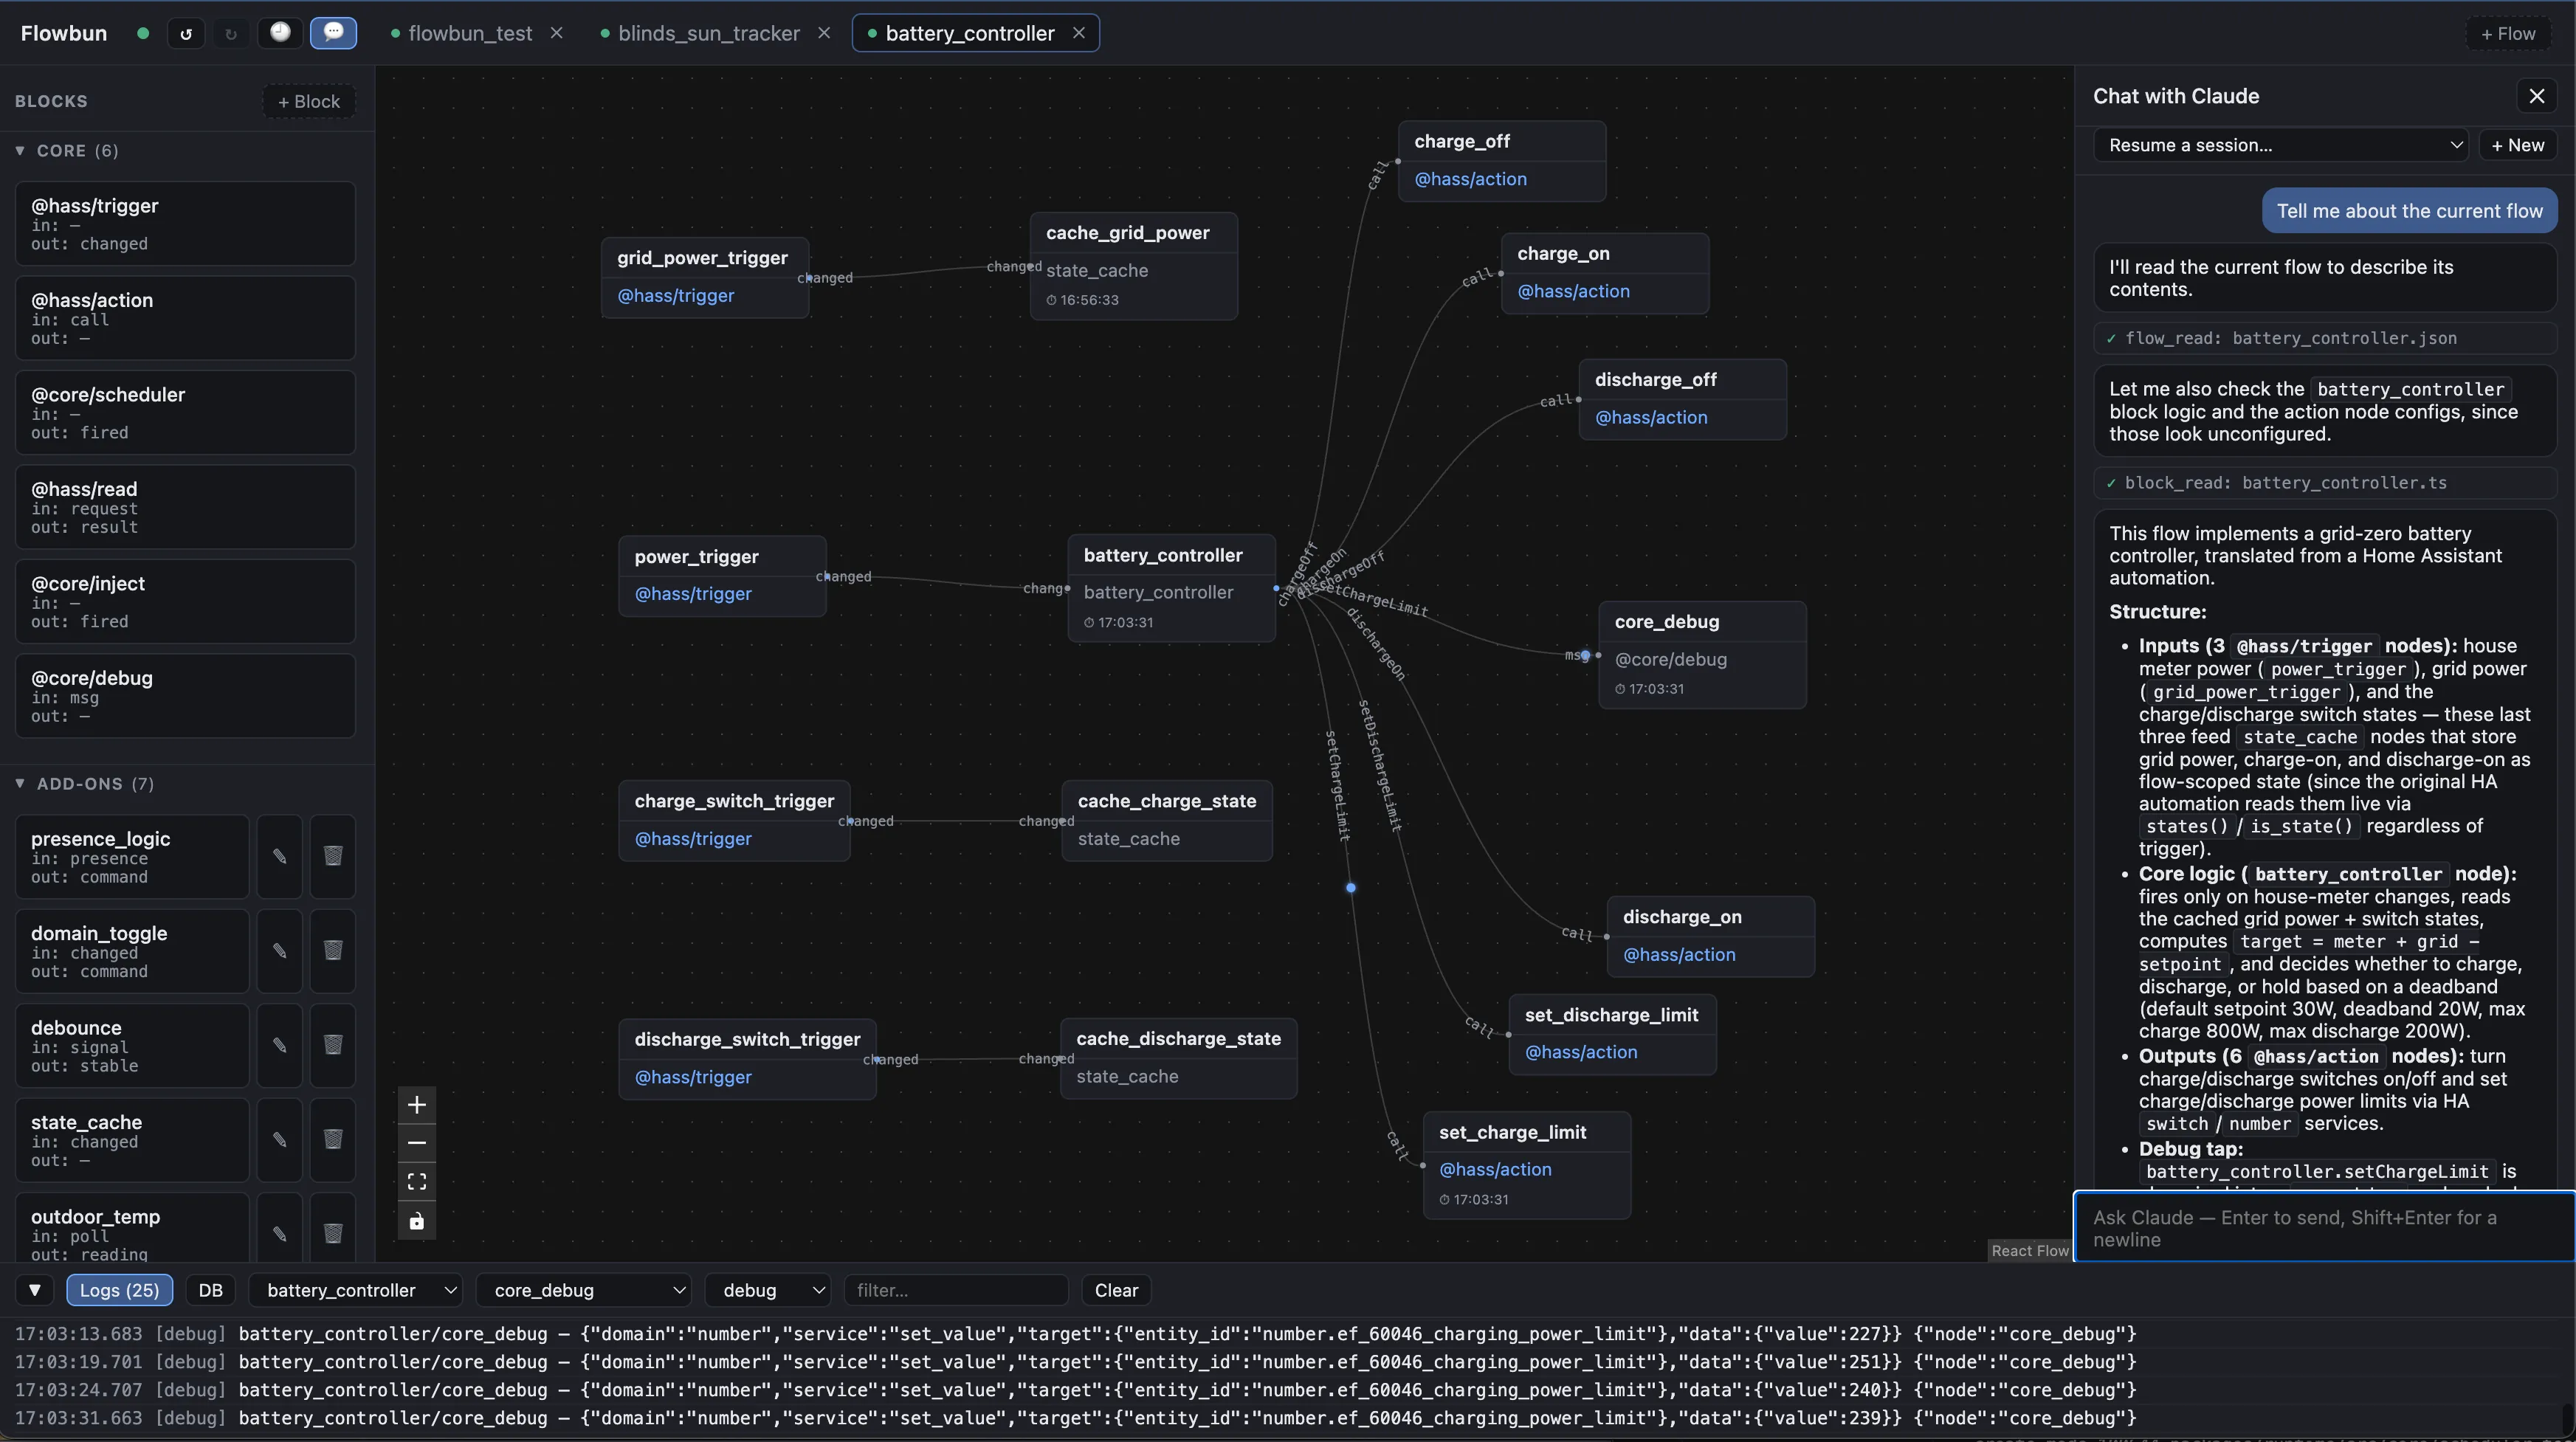Click the undo arrow icon in the header
The height and width of the screenshot is (1442, 2576).
tap(186, 33)
